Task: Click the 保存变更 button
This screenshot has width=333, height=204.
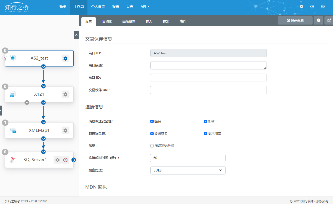Action: (295, 20)
